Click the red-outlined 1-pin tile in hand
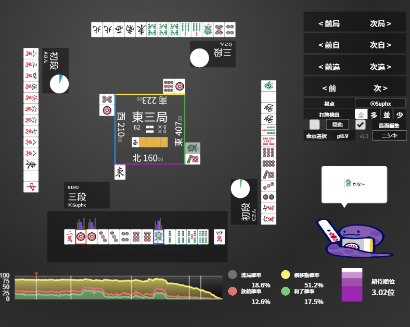This screenshot has height=327, width=410. pyautogui.click(x=81, y=237)
